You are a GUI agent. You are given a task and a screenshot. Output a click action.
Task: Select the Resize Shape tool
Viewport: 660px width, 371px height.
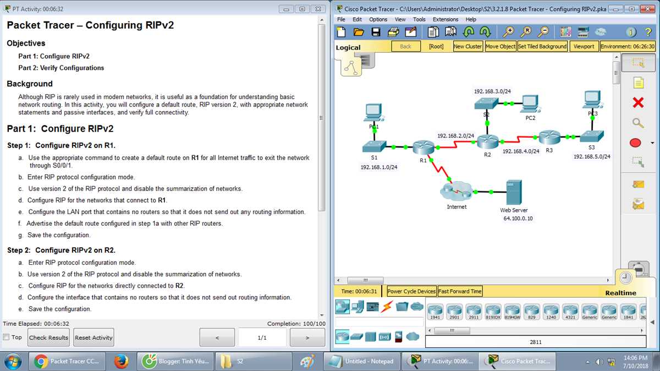(x=638, y=162)
